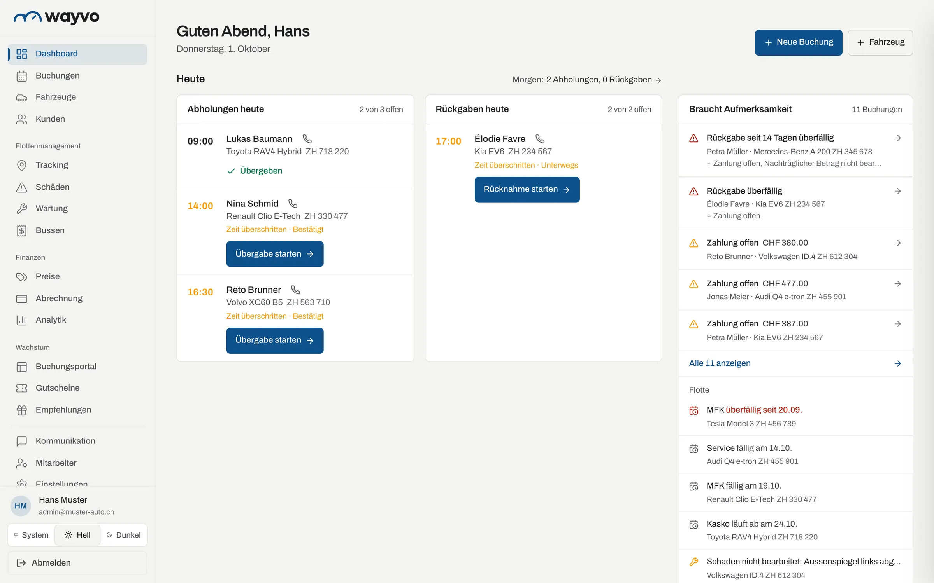Go to Buchungen in sidebar

pyautogui.click(x=77, y=76)
